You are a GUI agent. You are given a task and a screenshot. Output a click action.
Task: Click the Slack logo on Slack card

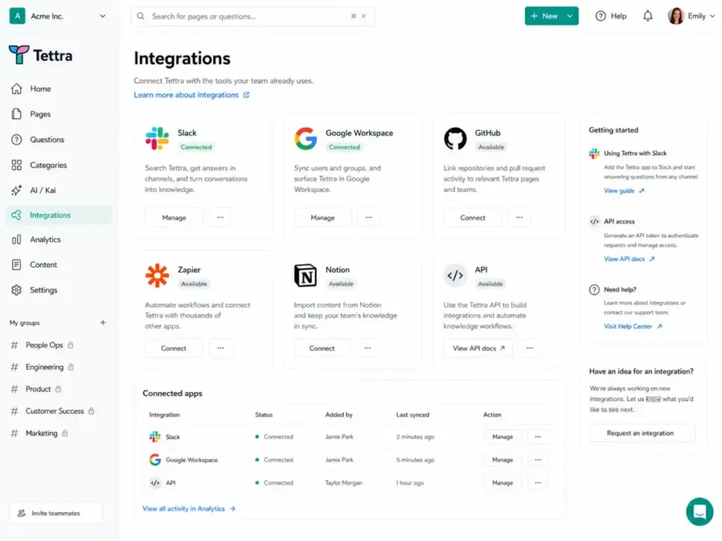pyautogui.click(x=157, y=139)
